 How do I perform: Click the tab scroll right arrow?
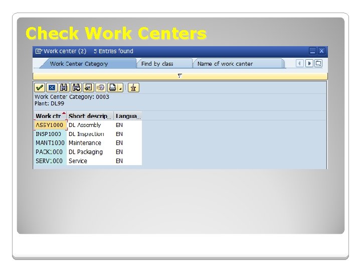[x=309, y=63]
